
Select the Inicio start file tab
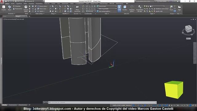click(8, 16)
